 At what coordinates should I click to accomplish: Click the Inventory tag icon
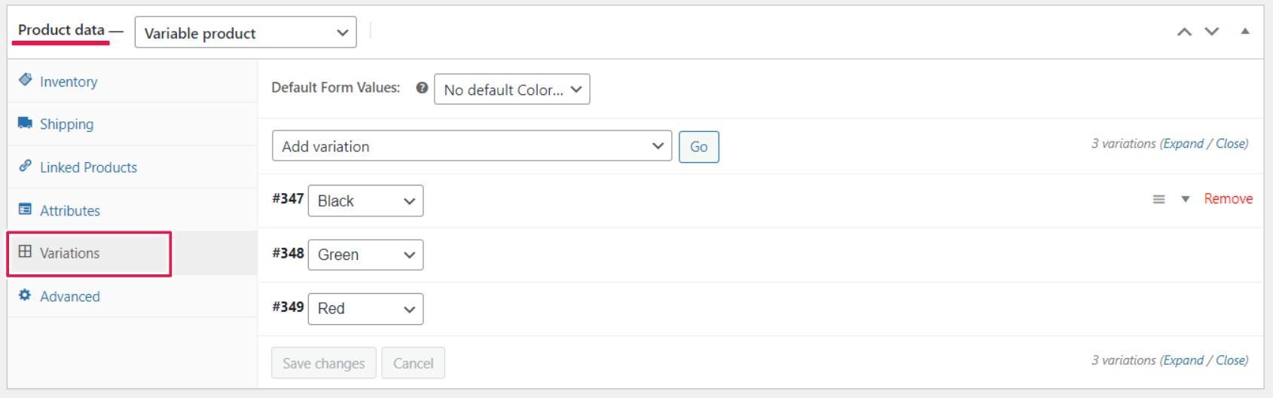click(x=26, y=80)
